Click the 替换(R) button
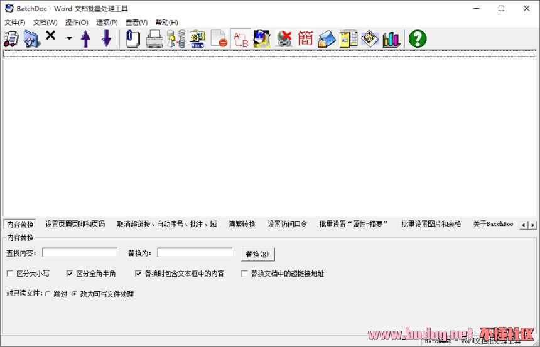 [x=257, y=254]
